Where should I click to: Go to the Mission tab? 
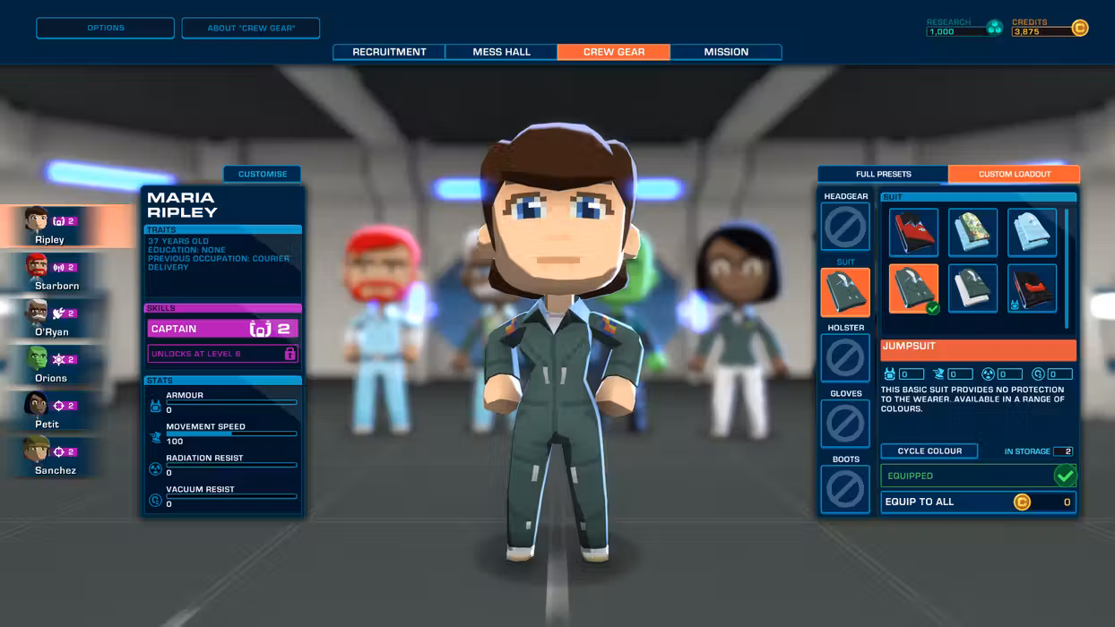point(726,52)
